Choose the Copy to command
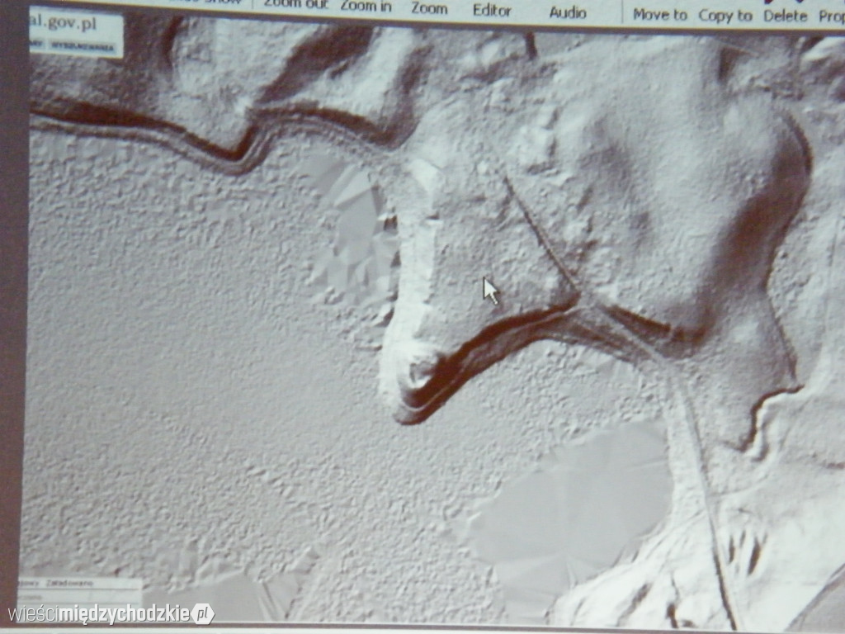 point(725,15)
